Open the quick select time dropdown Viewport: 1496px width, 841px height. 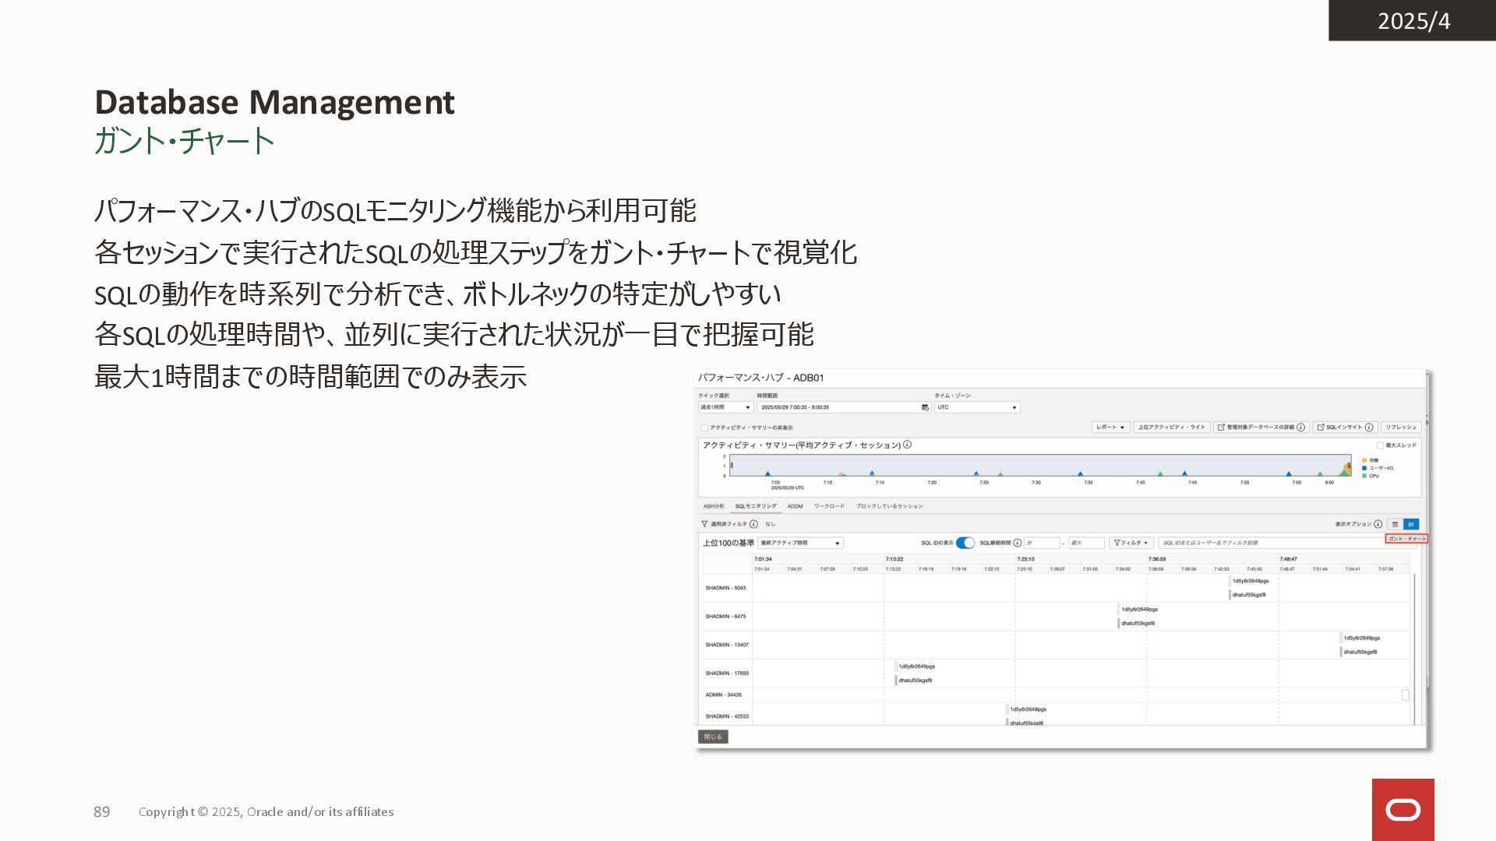pos(725,407)
